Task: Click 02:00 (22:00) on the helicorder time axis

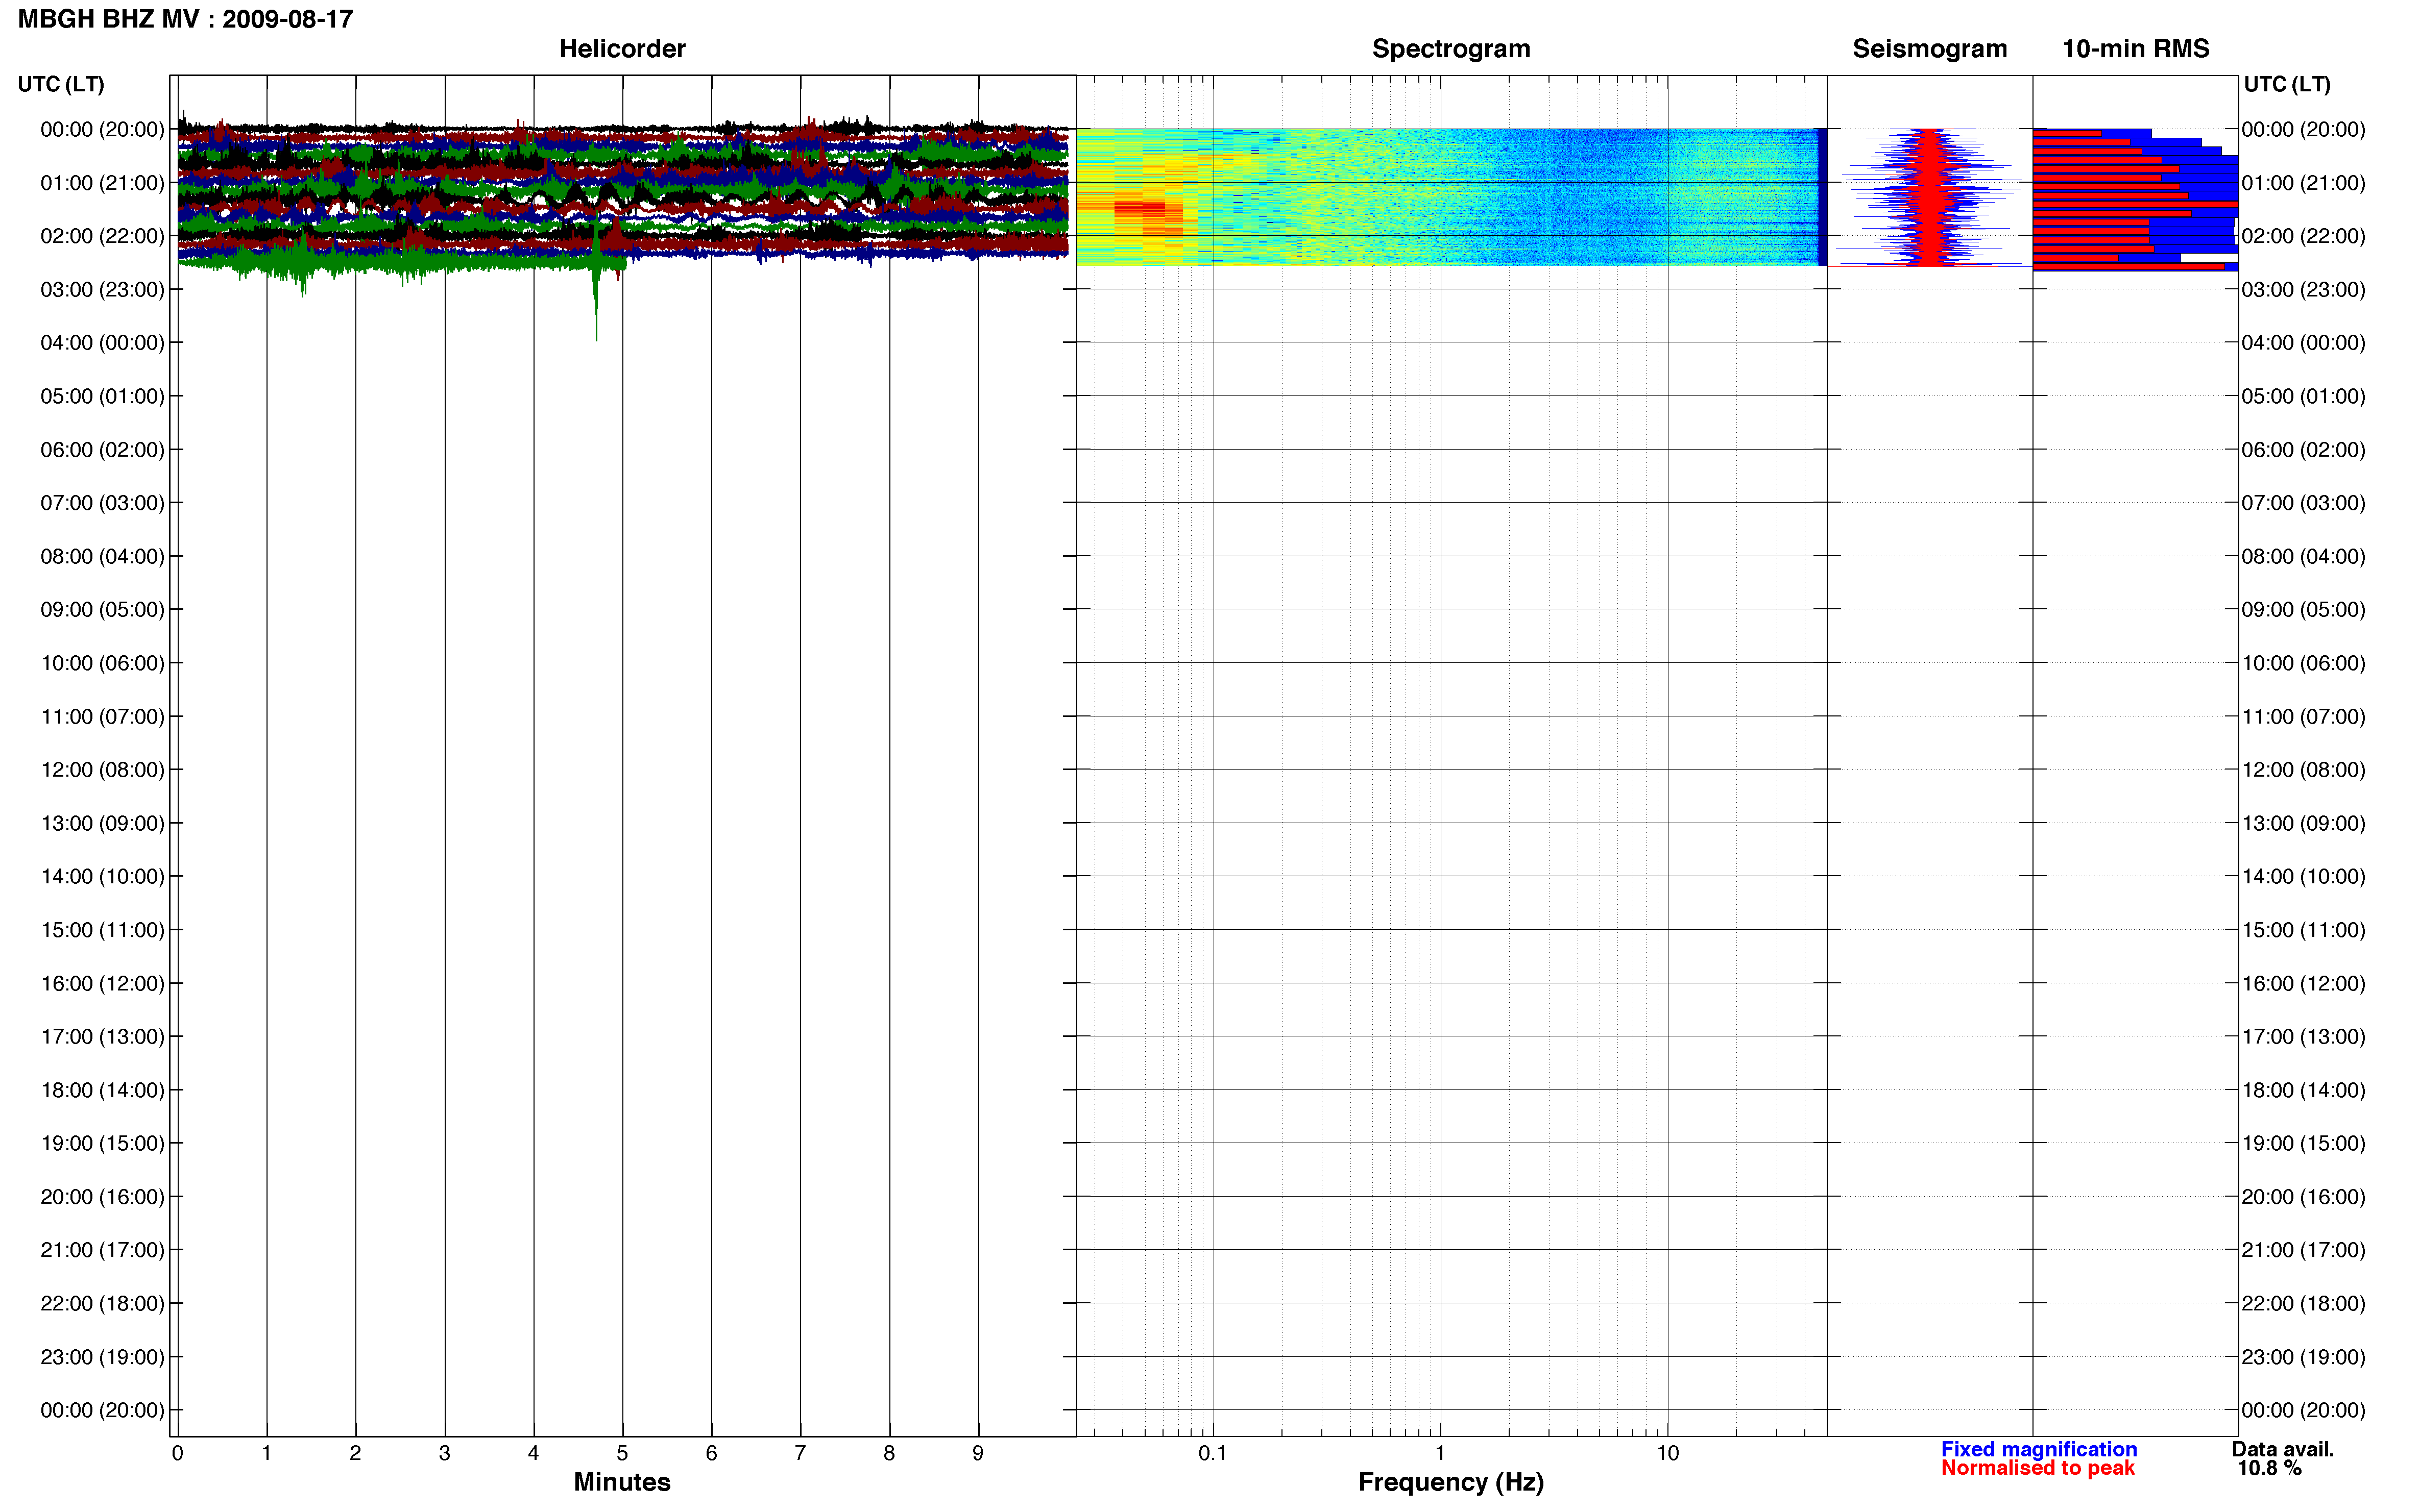Action: click(x=102, y=236)
